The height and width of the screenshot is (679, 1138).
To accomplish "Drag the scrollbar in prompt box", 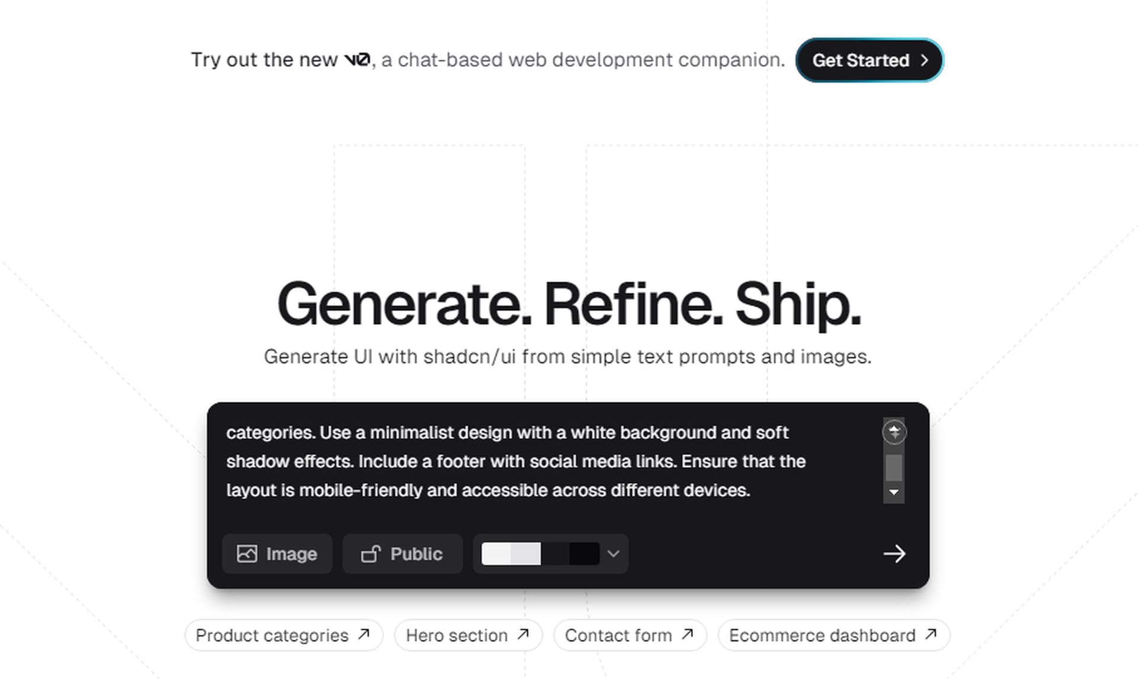I will [x=894, y=466].
